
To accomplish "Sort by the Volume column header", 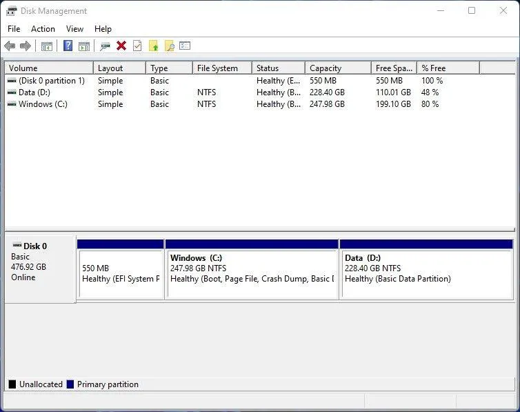I will (x=49, y=68).
